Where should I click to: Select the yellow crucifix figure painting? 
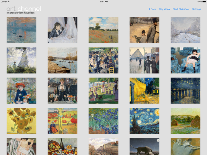[62, 121]
